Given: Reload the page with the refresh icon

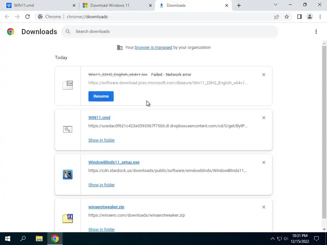Looking at the screenshot, I should pyautogui.click(x=27, y=17).
